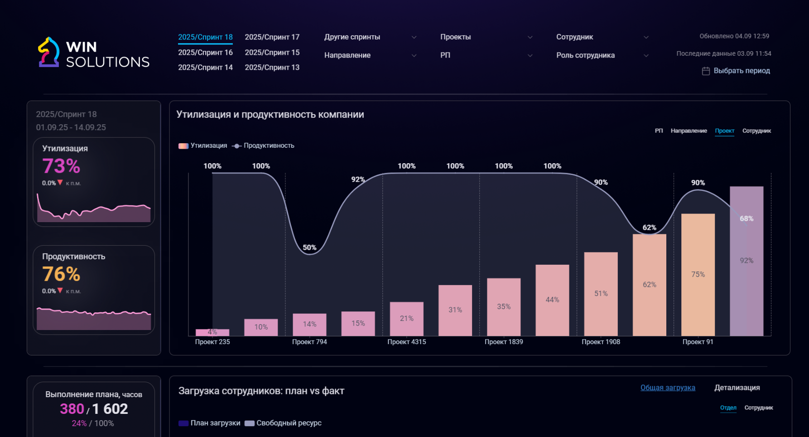This screenshot has height=437, width=809.
Task: Click the Win Solutions knight logo
Action: tap(49, 52)
